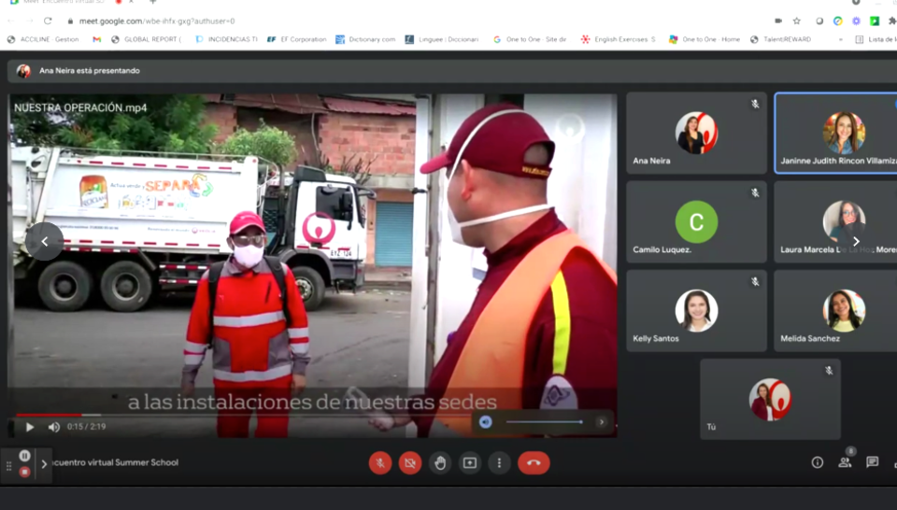
Task: Click the blue audio speaker icon
Action: [x=486, y=422]
